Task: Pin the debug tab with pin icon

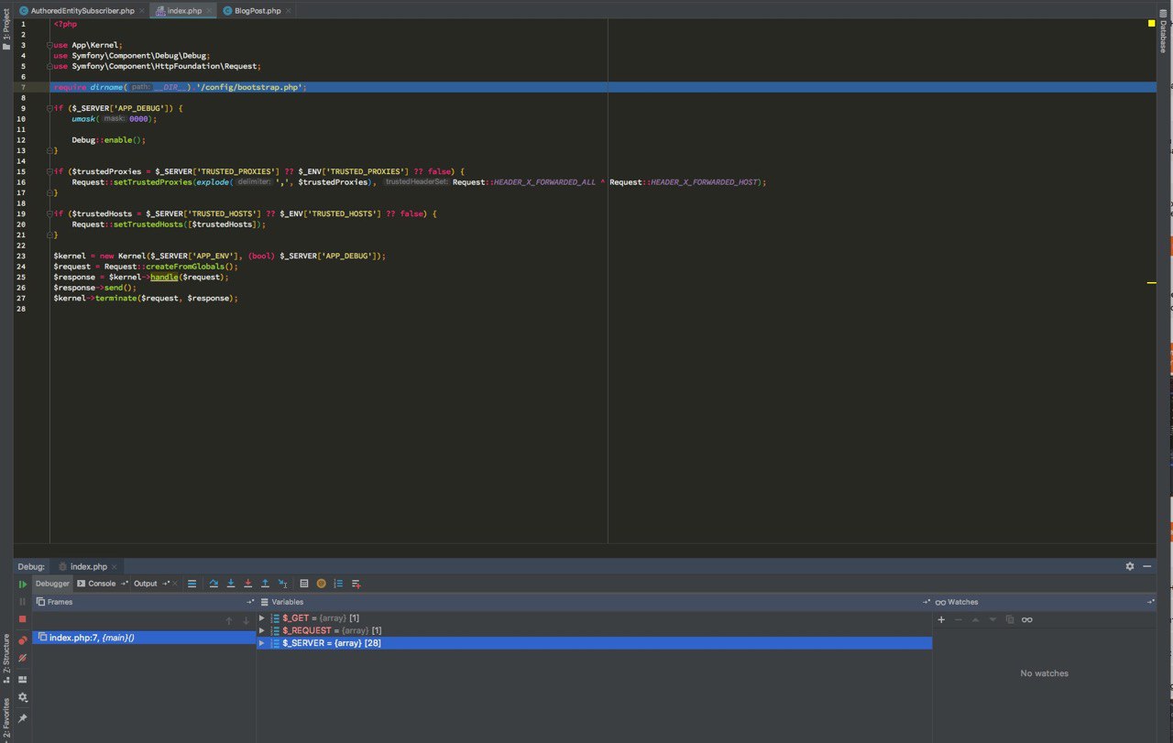Action: click(x=23, y=718)
